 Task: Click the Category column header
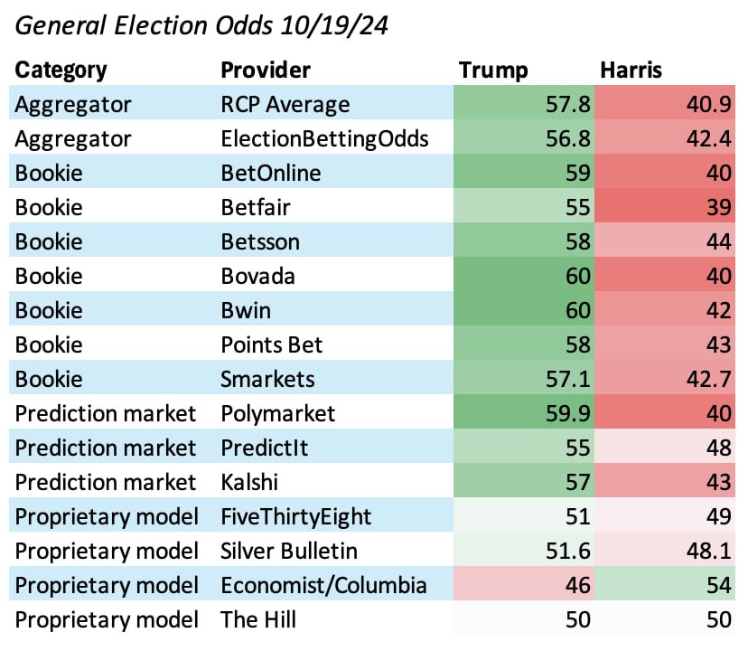[61, 70]
